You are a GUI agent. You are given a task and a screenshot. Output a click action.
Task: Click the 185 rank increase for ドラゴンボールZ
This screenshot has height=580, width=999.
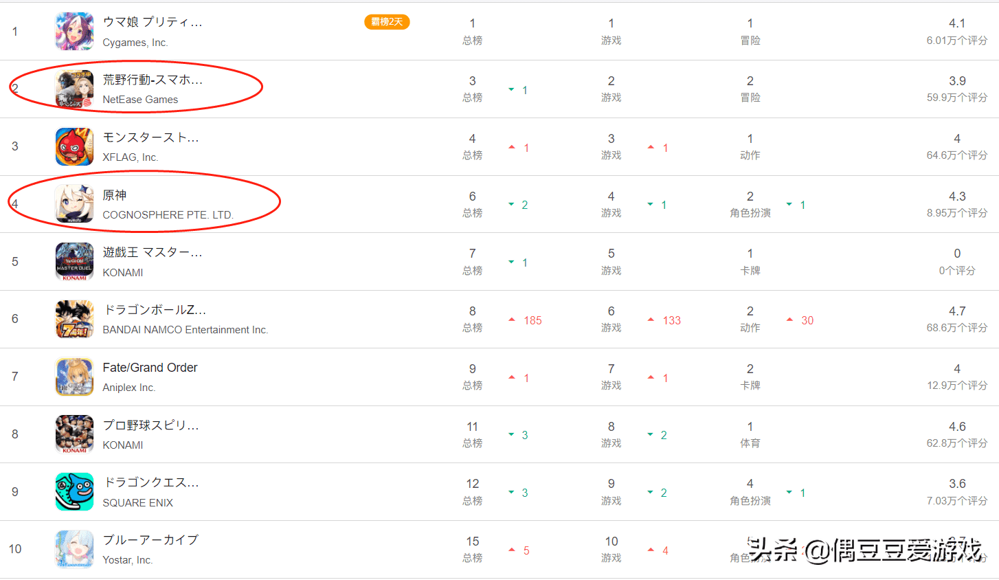[532, 320]
